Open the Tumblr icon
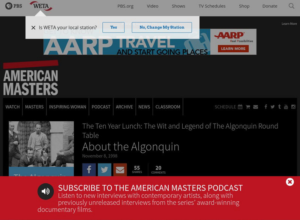300x220 pixels. [279, 107]
